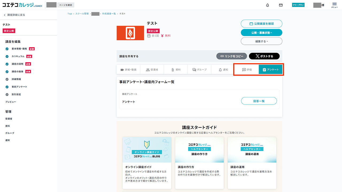Click the 基本情報・価格 completed checkmark
This screenshot has height=192, width=342.
(x=7, y=49)
